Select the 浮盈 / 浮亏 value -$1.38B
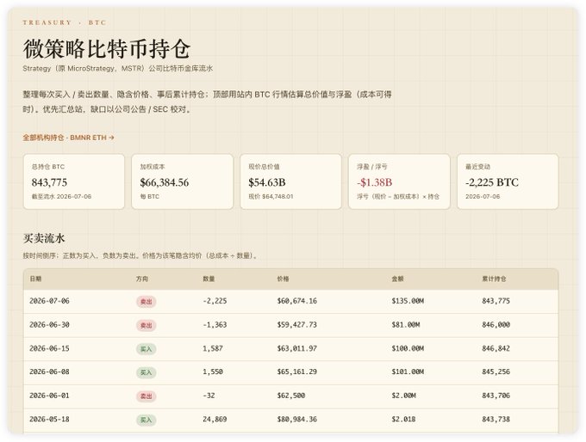This screenshot has height=442, width=586. click(375, 182)
